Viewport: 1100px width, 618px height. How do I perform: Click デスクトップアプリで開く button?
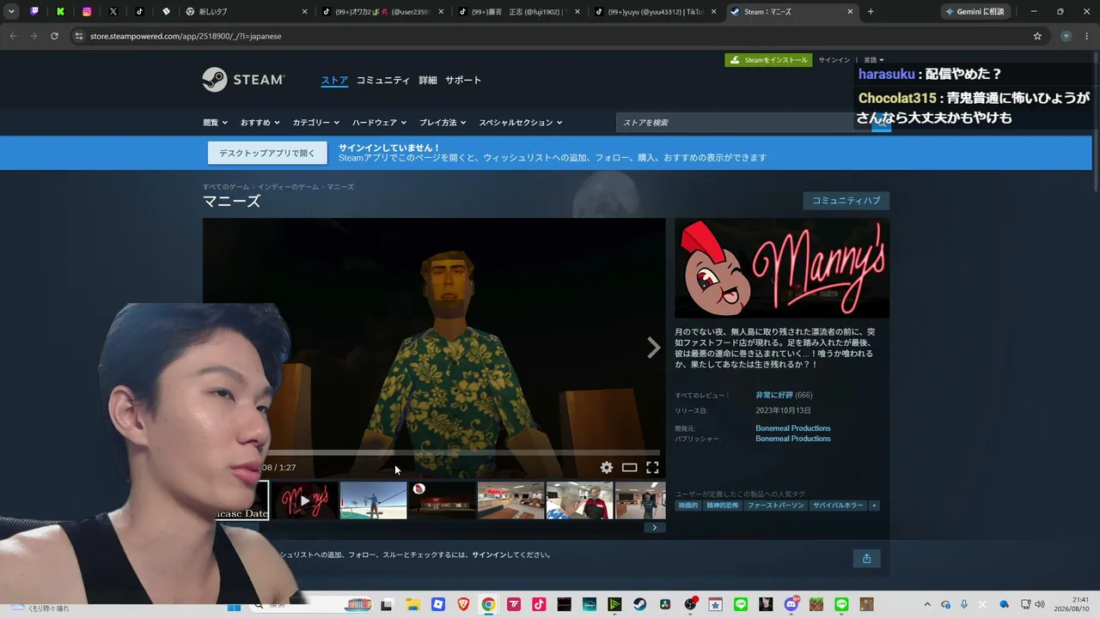click(267, 153)
